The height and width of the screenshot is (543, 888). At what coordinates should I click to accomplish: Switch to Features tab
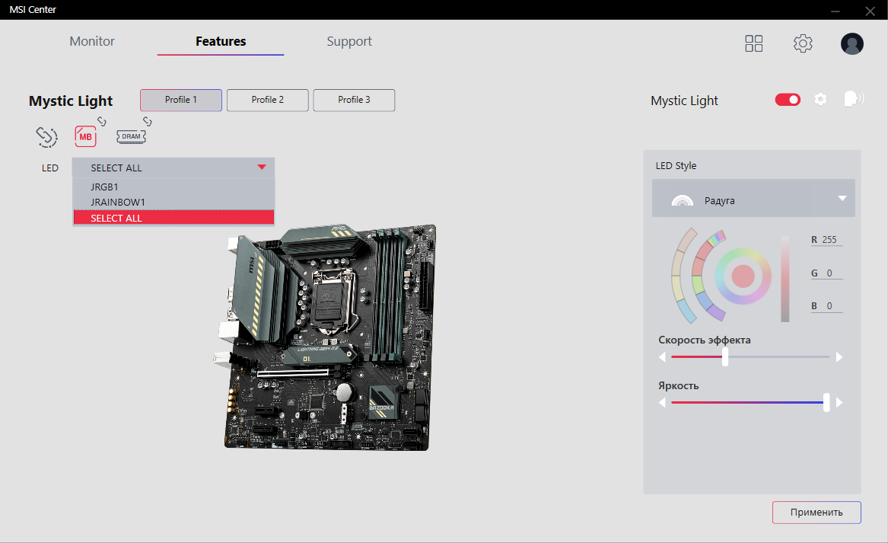coord(221,41)
